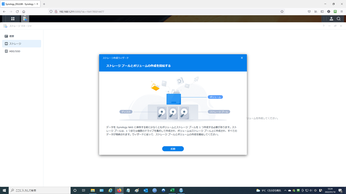Open Outlook from the taskbar

(146, 190)
